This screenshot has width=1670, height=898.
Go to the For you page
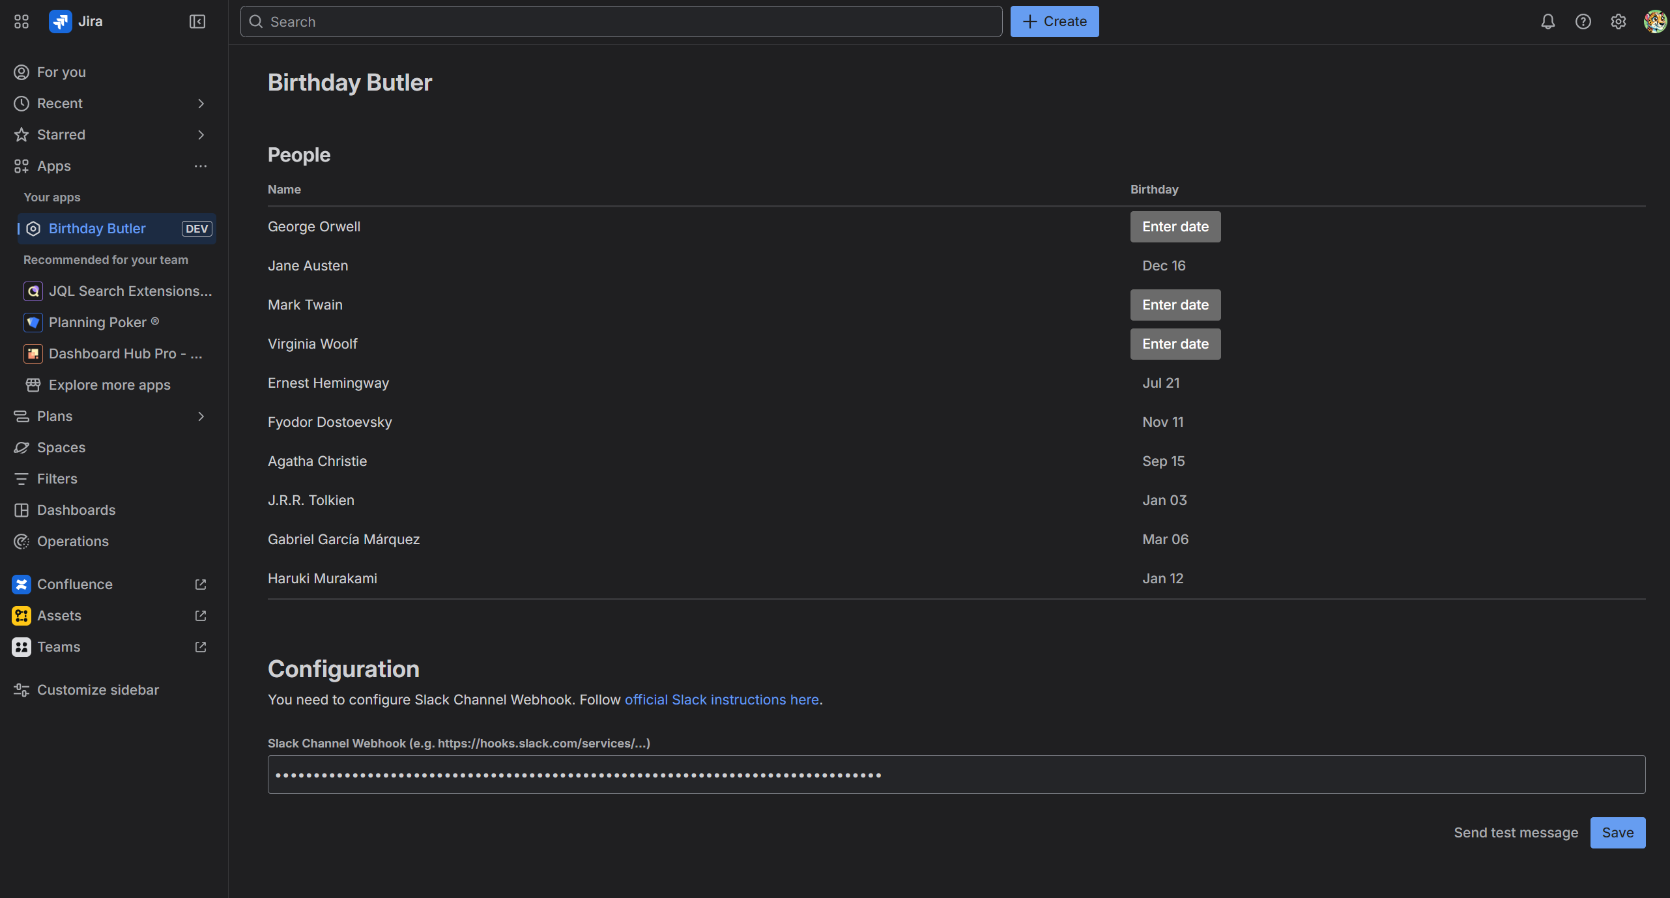click(61, 72)
